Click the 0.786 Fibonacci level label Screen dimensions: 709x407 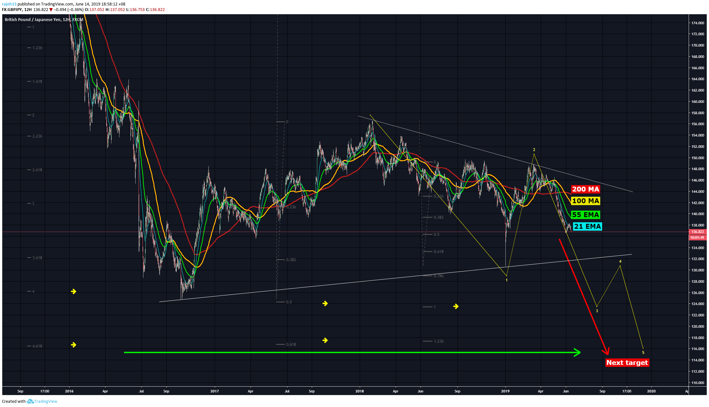pos(439,276)
